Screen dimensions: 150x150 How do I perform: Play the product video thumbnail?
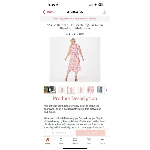coord(50,90)
